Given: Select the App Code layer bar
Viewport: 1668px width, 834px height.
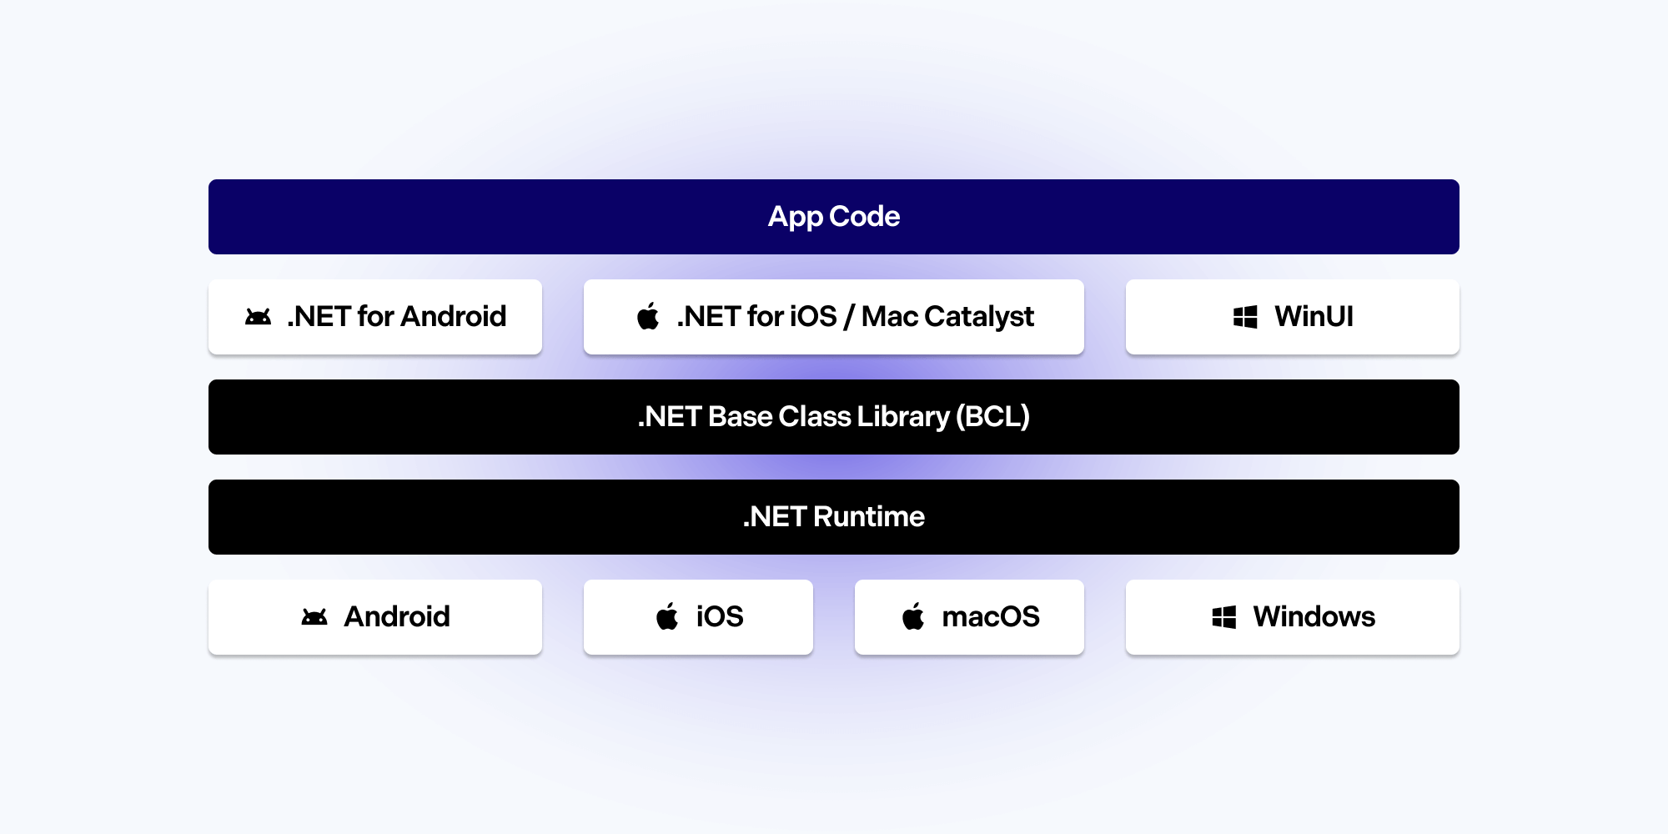Looking at the screenshot, I should (x=834, y=217).
